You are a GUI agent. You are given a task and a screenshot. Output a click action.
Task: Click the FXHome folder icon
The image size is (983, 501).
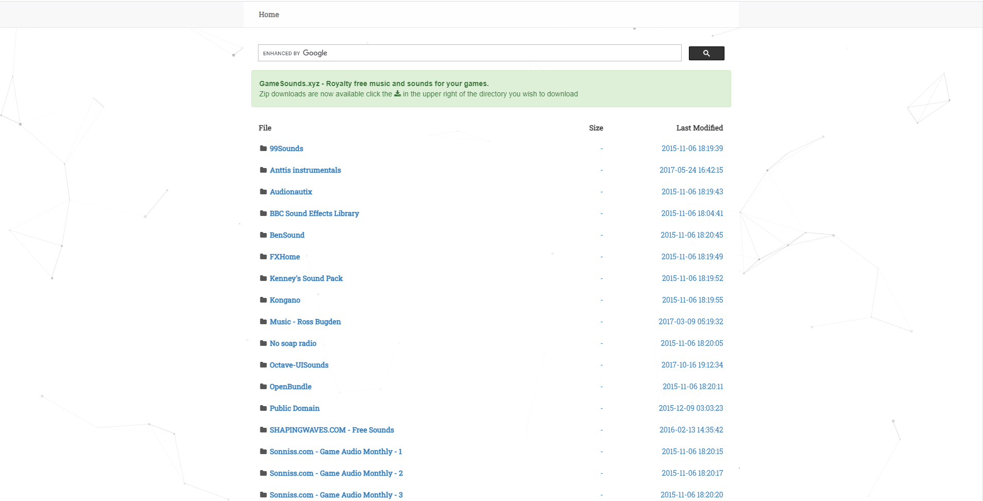click(x=263, y=257)
